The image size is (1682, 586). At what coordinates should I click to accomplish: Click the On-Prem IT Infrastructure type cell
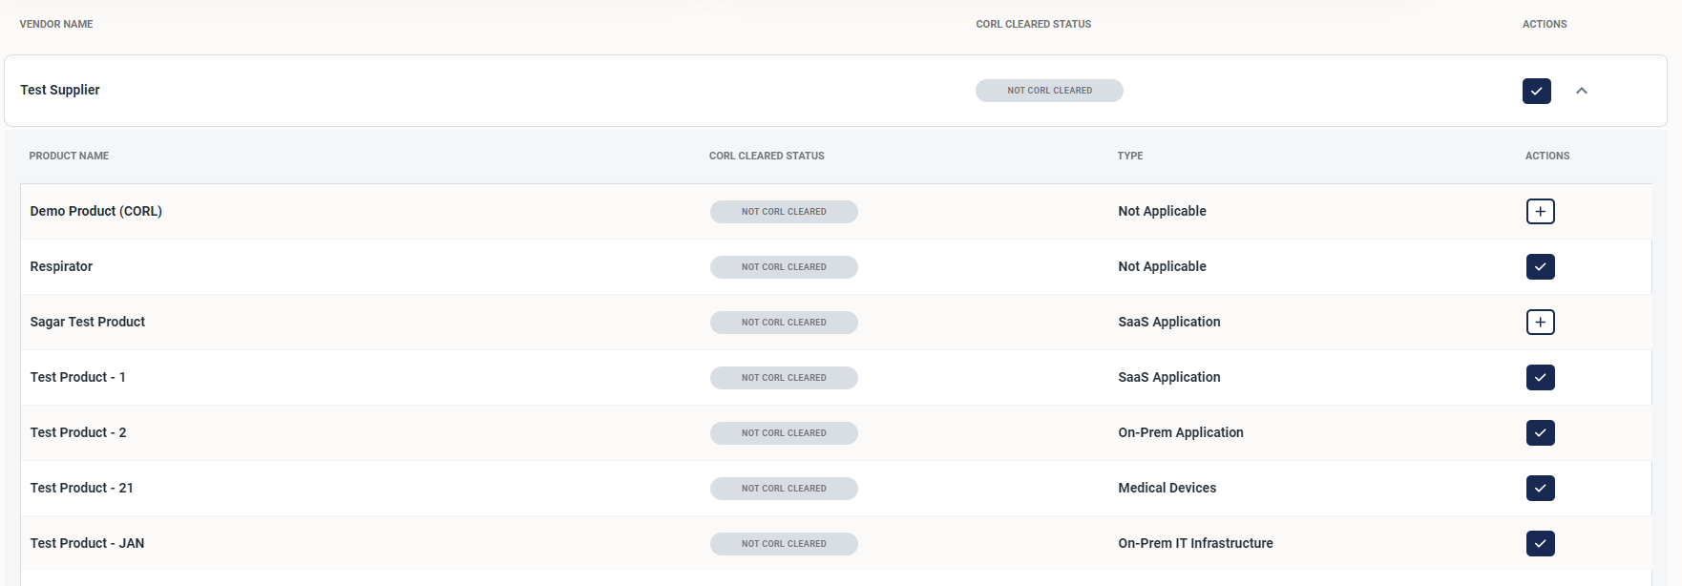coord(1195,543)
